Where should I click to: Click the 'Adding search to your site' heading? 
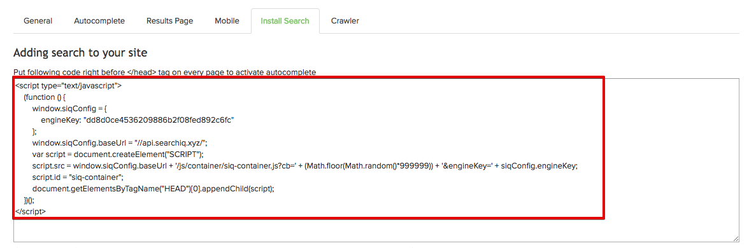pos(80,53)
